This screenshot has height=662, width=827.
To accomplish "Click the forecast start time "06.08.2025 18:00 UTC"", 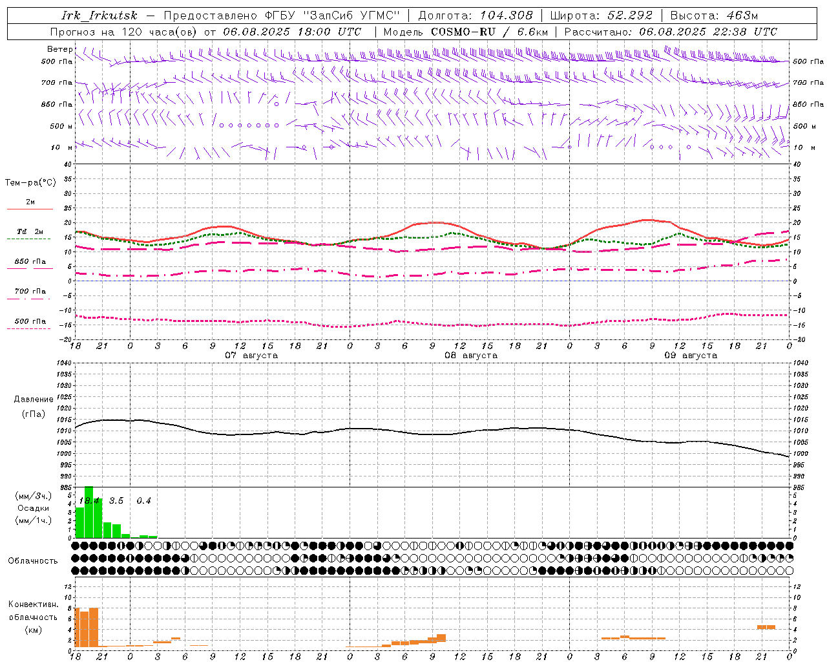I will click(x=292, y=32).
